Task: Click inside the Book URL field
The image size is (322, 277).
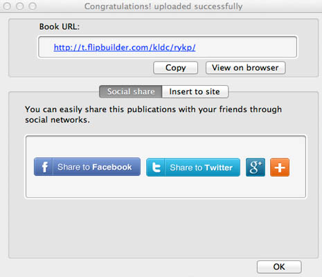Action: click(x=168, y=47)
